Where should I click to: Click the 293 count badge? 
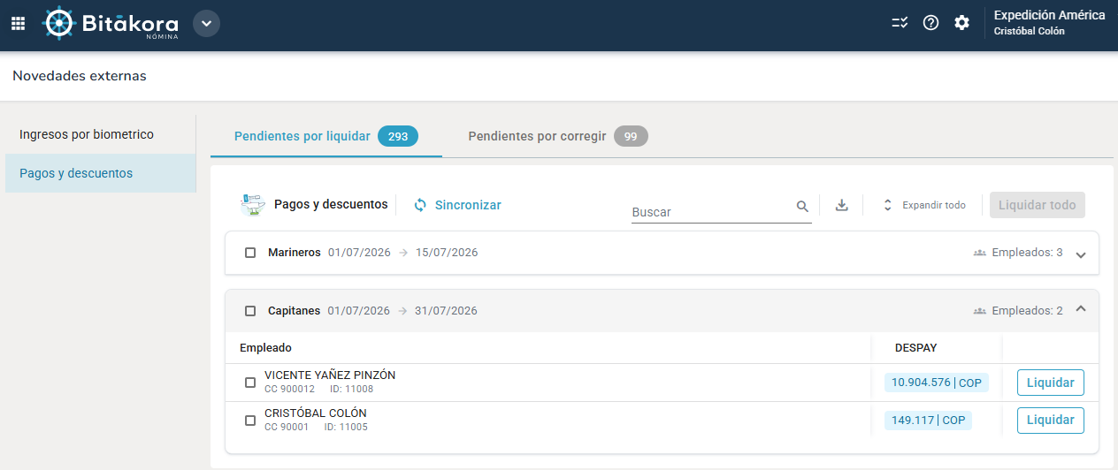tap(398, 137)
